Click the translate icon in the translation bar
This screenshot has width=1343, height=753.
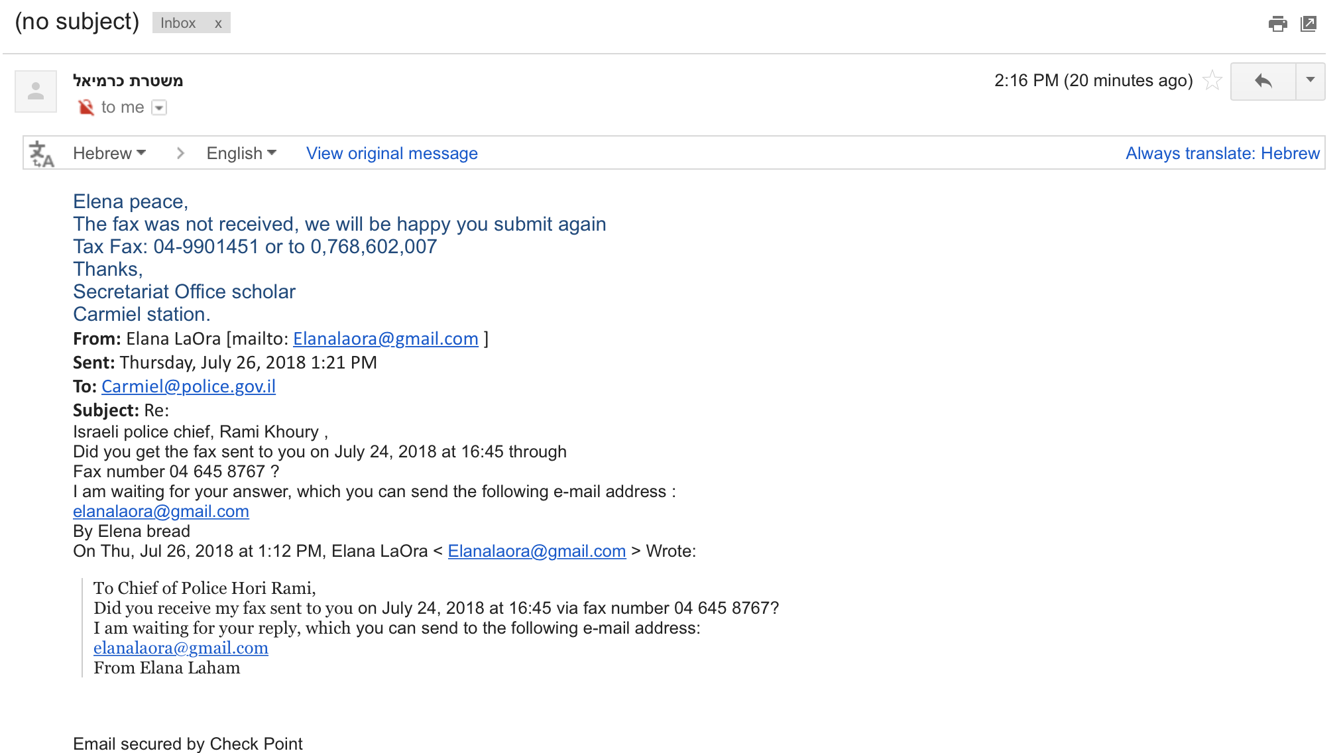[x=42, y=154]
